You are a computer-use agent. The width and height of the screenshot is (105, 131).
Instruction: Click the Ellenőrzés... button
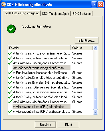click(x=86, y=41)
